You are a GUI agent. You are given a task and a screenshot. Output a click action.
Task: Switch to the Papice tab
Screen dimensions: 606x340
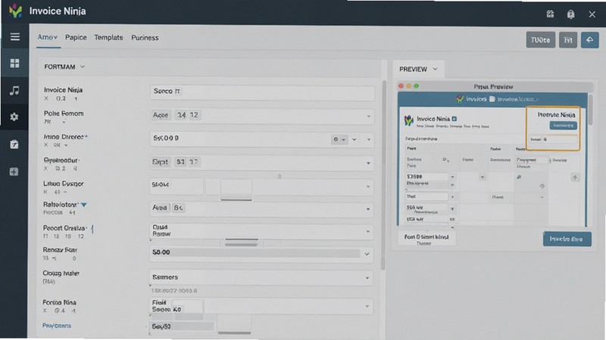(x=76, y=37)
